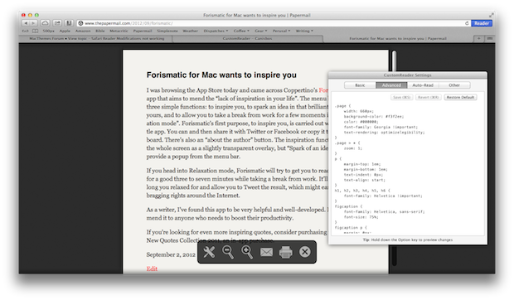
Task: Click the address bar URL field
Action: 274,23
